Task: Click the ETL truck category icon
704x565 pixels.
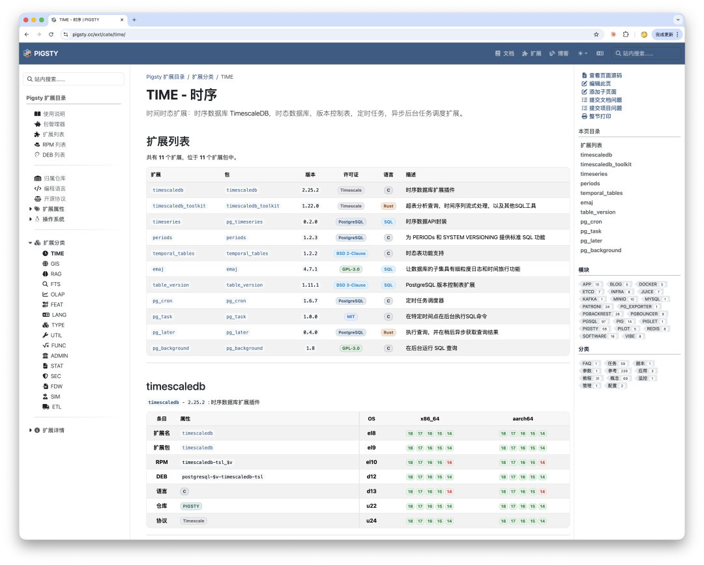Action: coord(46,407)
